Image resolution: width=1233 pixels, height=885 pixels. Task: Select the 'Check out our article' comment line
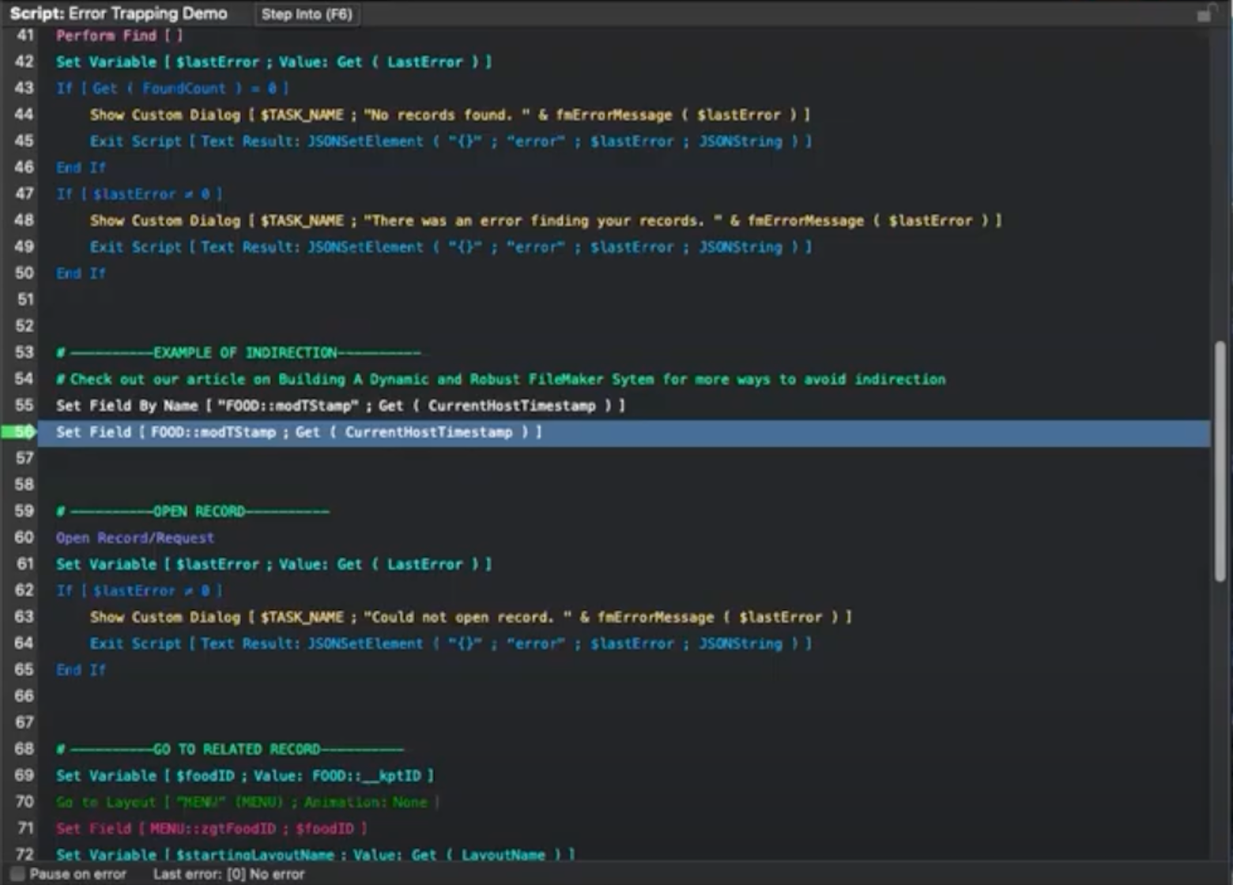(x=624, y=379)
